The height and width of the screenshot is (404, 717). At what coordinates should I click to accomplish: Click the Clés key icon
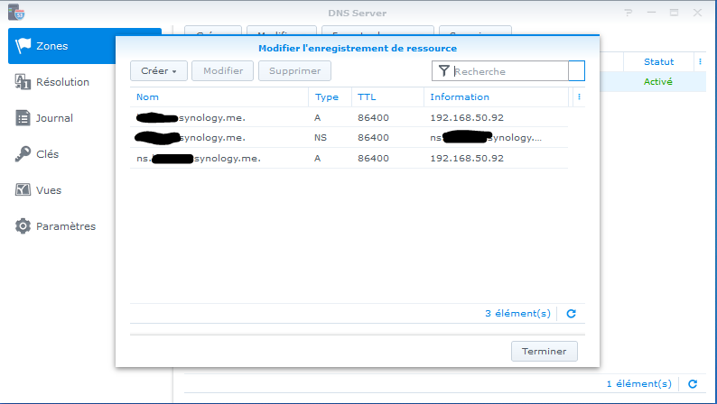23,154
